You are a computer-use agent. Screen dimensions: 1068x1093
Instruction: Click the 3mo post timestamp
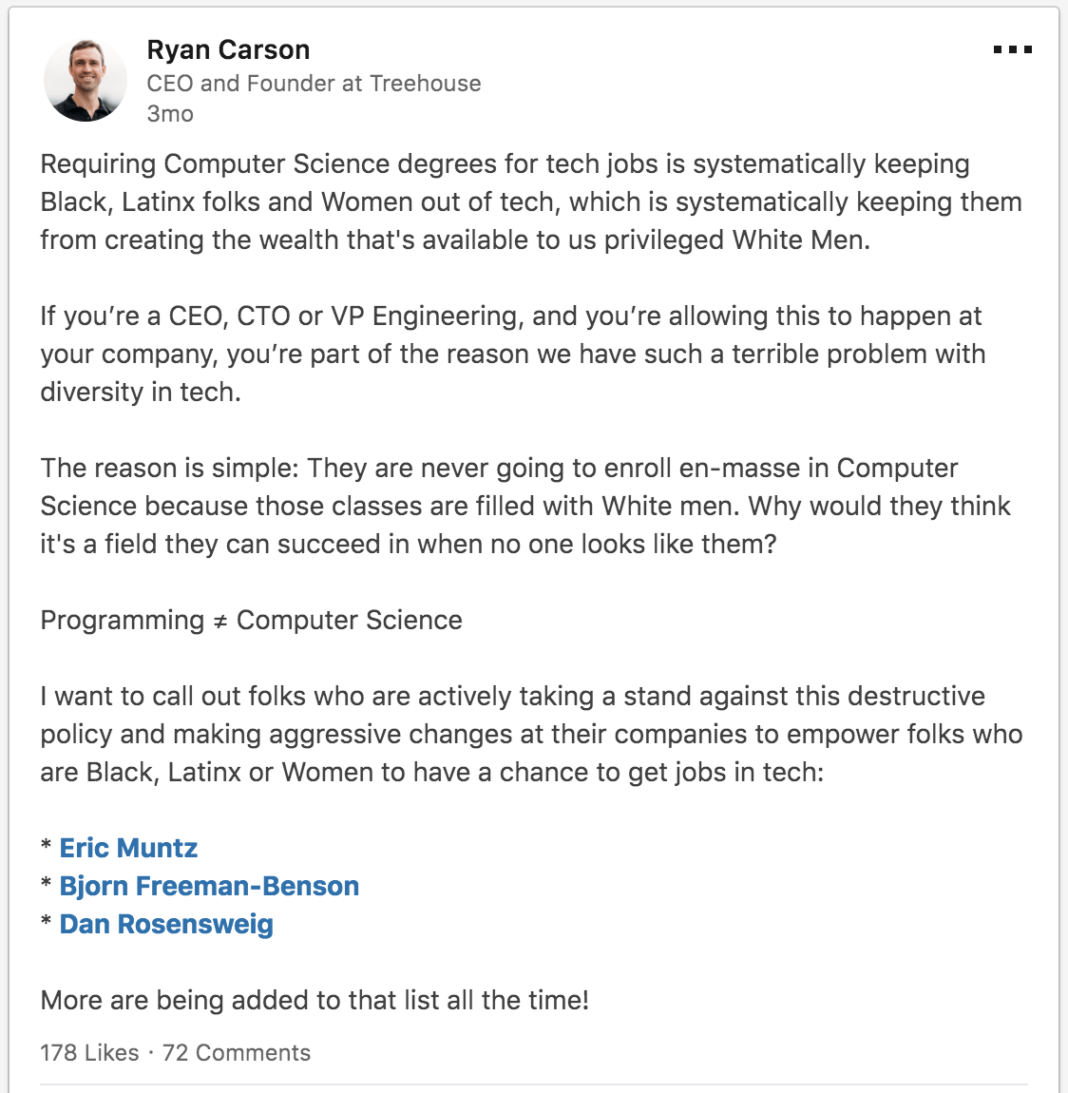170,114
